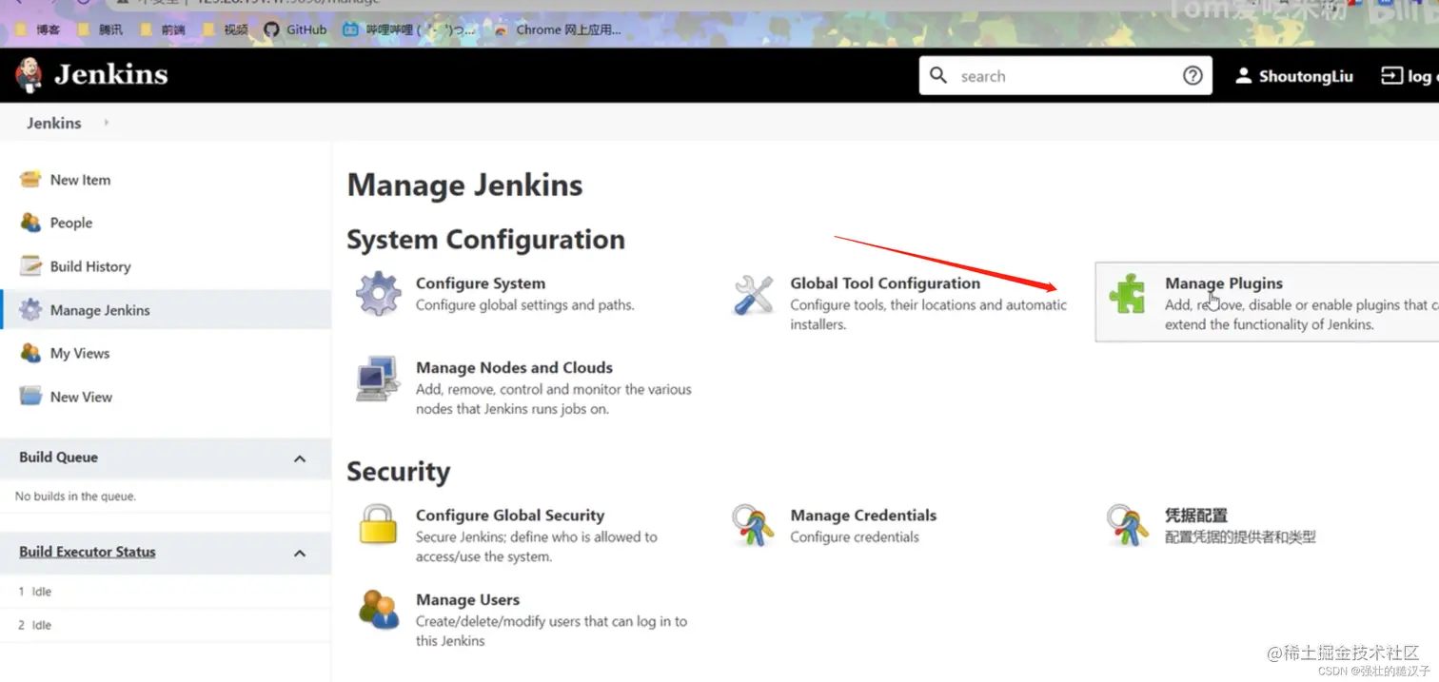
Task: Click the Configure System gear icon
Action: [379, 294]
